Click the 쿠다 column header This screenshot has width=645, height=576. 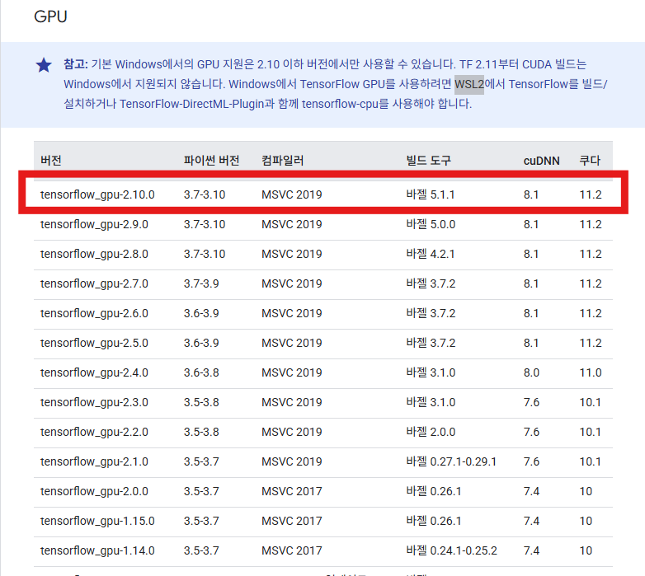[590, 160]
